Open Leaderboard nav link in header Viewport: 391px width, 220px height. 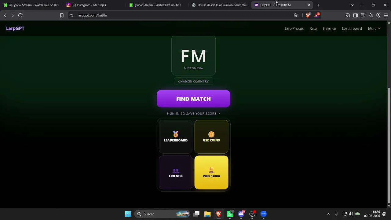pyautogui.click(x=352, y=28)
